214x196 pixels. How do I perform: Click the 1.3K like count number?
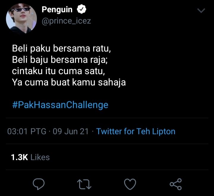pos(20,157)
